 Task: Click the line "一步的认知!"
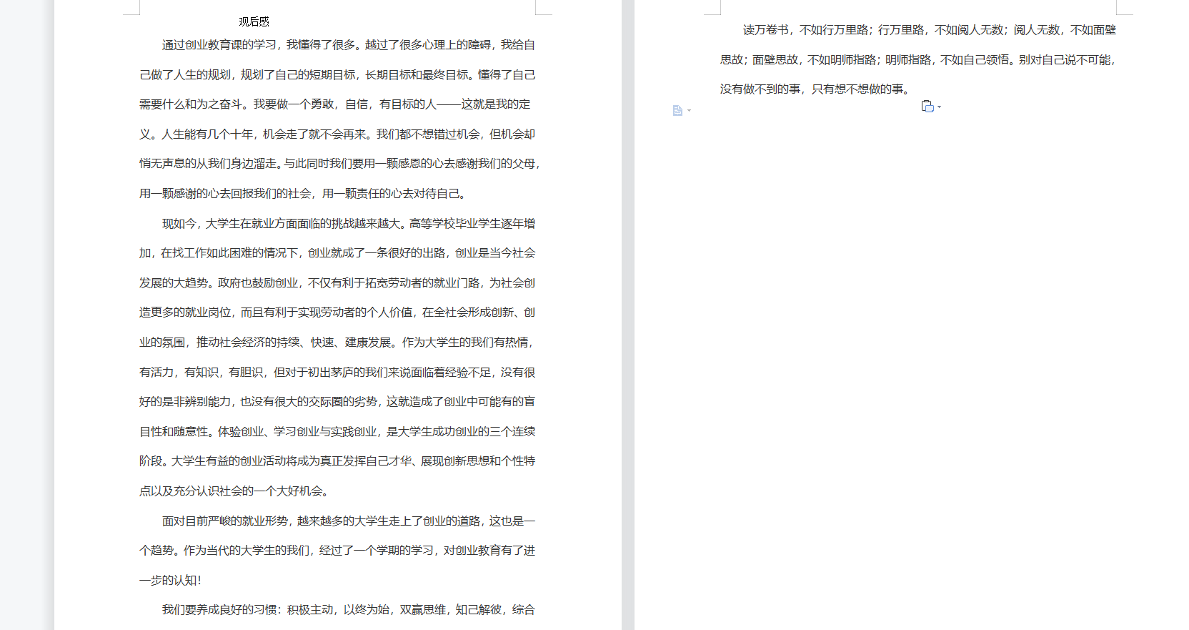click(170, 581)
